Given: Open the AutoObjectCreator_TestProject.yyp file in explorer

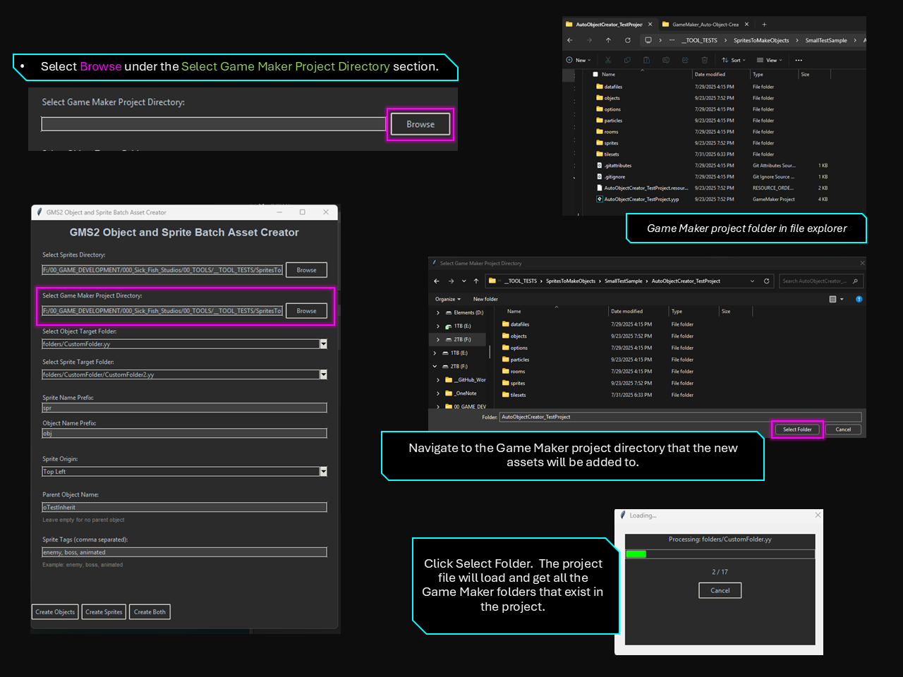Looking at the screenshot, I should tap(641, 200).
